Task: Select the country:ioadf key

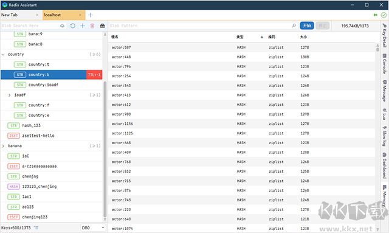Action: point(51,85)
